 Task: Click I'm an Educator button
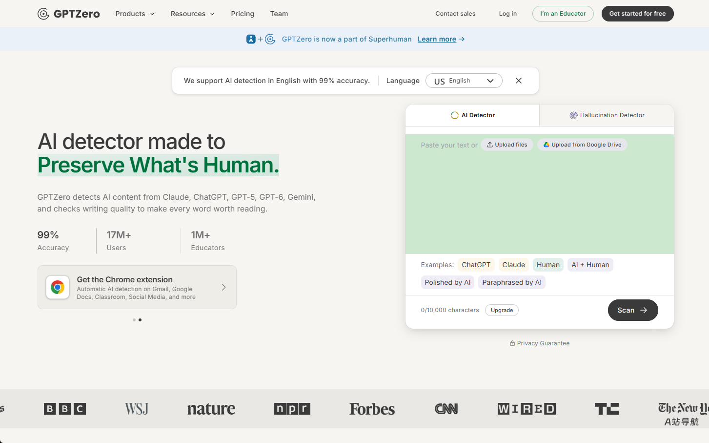(563, 14)
